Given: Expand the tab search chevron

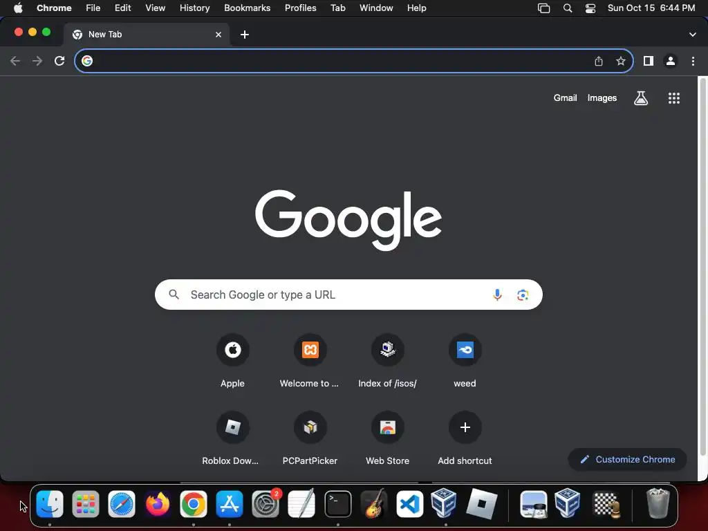Looking at the screenshot, I should [x=692, y=35].
